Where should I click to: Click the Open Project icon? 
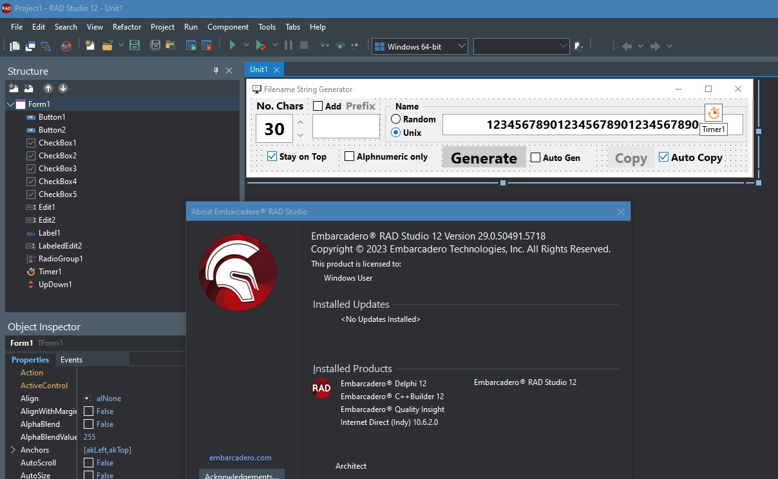coord(171,46)
